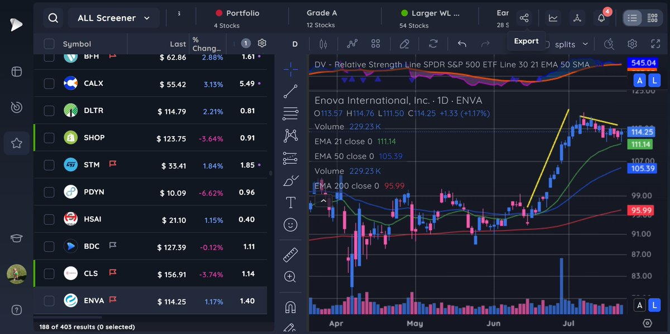Select the crosshair cursor tool

(x=290, y=69)
